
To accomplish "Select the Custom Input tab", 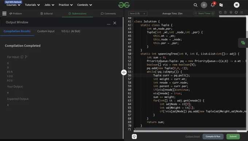I will (46, 31).
